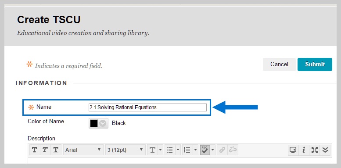Toggle bold text formatting
Screen dimensions: 341x168
click(34, 150)
